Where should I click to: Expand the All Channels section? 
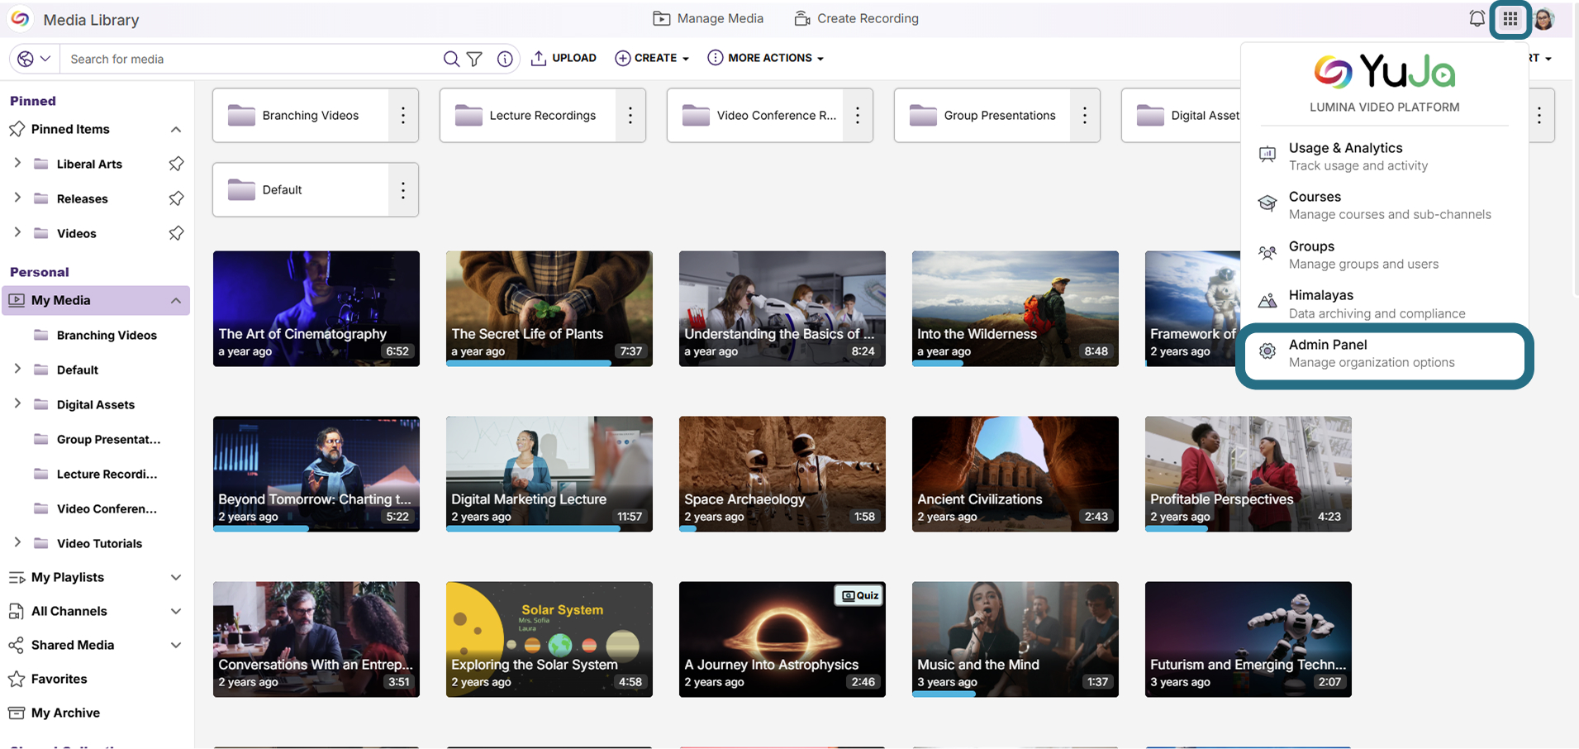click(x=176, y=611)
